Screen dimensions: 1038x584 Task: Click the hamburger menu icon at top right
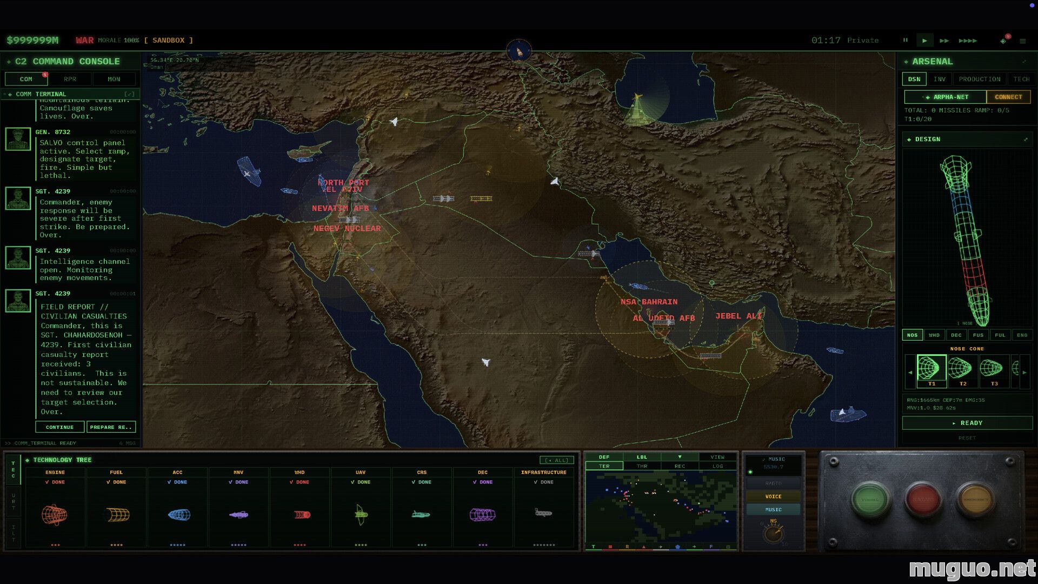click(1022, 41)
